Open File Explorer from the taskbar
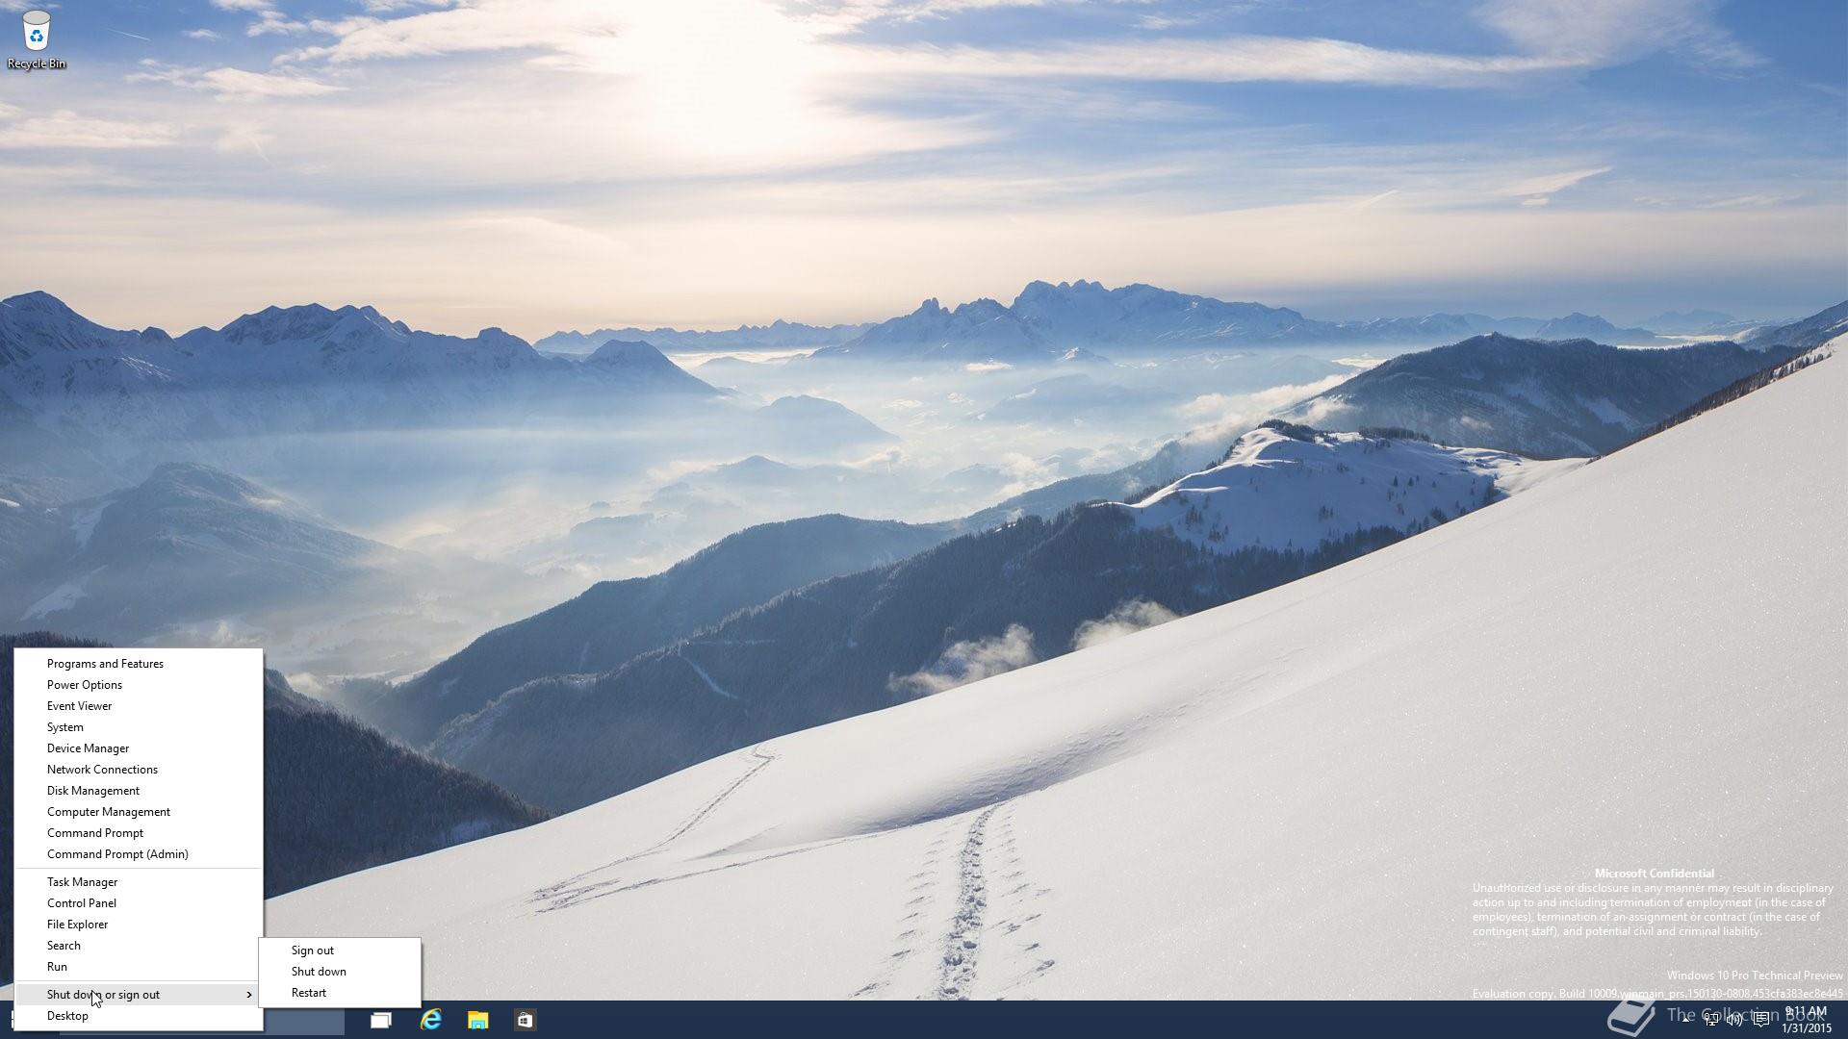This screenshot has width=1848, height=1039. [x=477, y=1020]
